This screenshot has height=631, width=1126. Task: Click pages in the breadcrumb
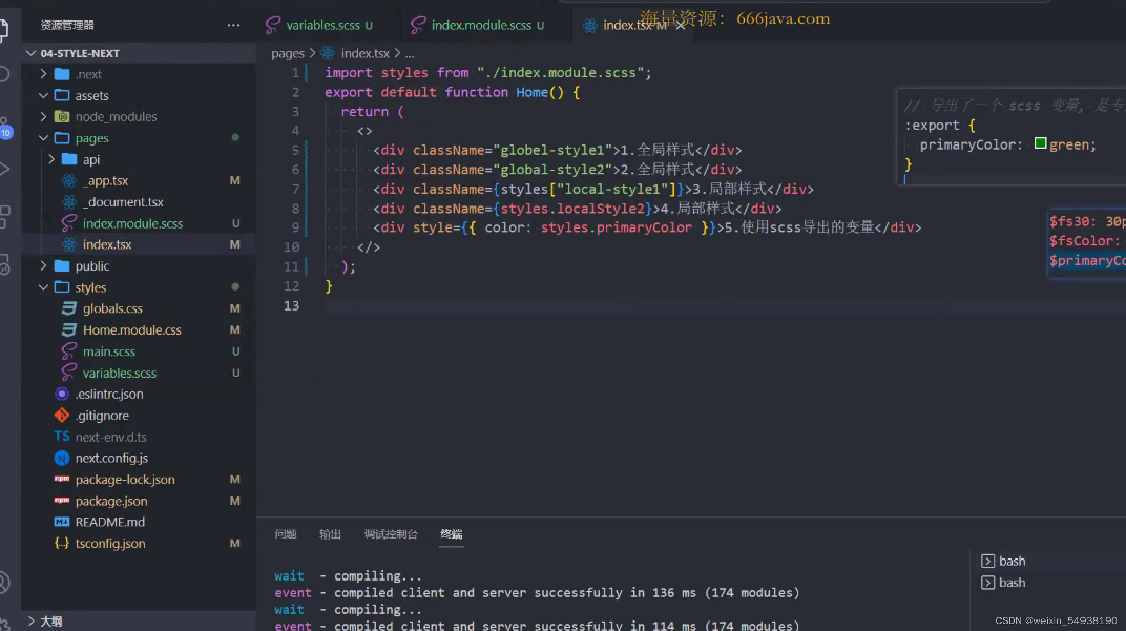pyautogui.click(x=288, y=54)
